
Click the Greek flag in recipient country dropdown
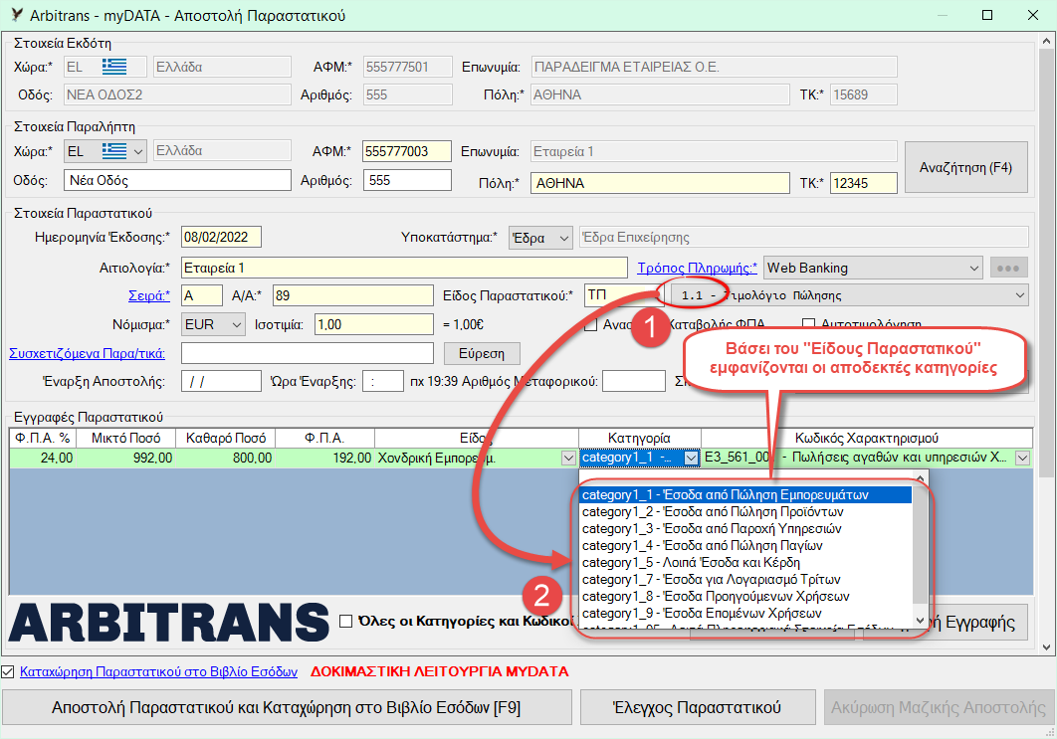pyautogui.click(x=113, y=151)
